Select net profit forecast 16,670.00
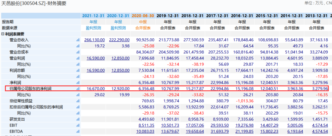 tap(96, 89)
